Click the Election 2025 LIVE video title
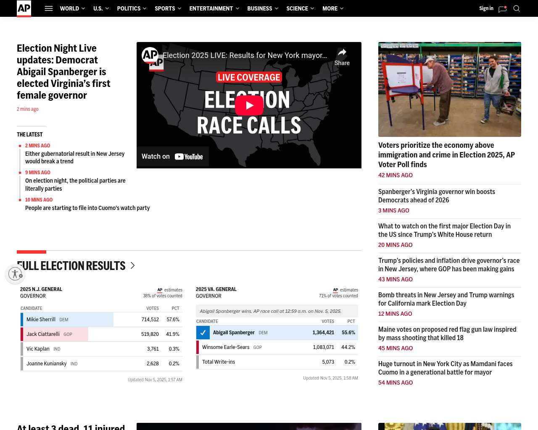 245,55
